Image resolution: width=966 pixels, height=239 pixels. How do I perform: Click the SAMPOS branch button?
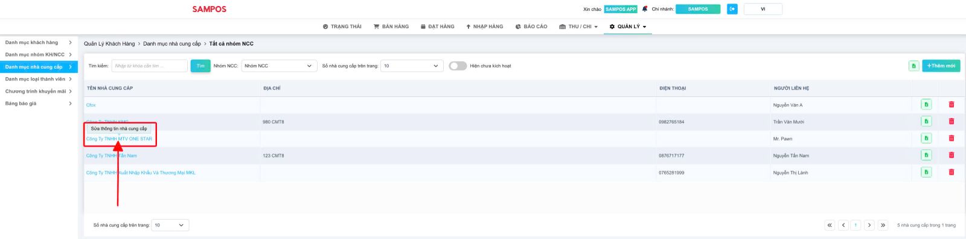(x=698, y=9)
